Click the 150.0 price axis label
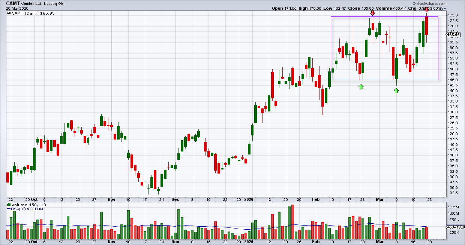Image resolution: width=465 pixels, height=245 pixels. pos(453,69)
